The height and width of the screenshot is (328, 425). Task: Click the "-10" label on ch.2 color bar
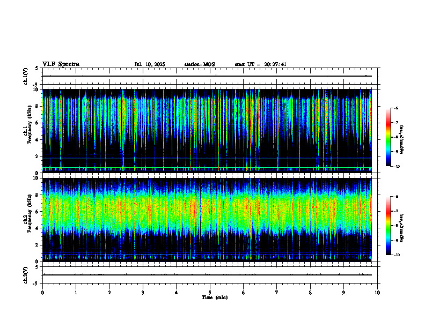tap(397, 255)
